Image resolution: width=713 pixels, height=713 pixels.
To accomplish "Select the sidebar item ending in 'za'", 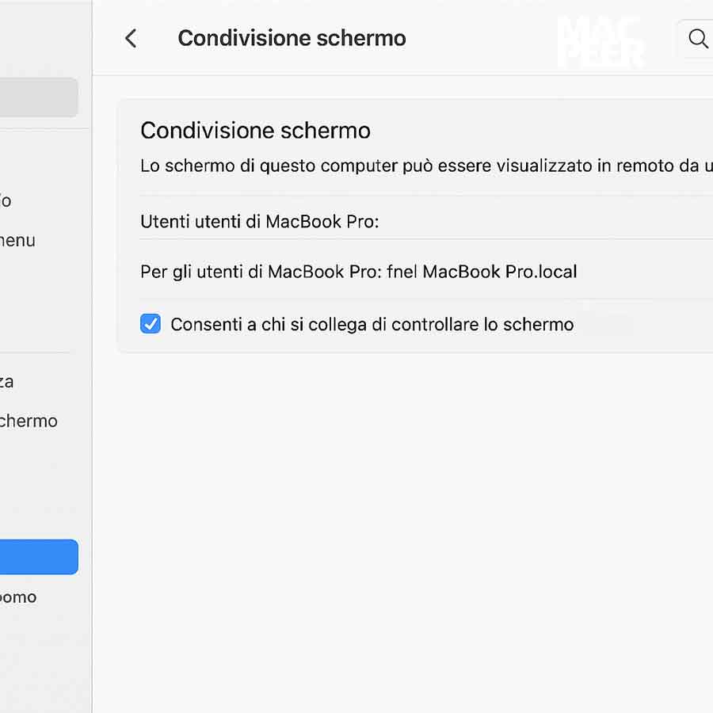I will click(7, 382).
